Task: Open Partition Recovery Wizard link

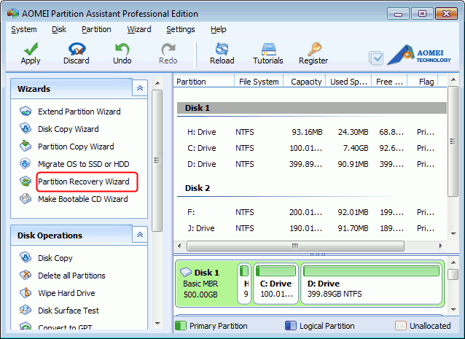Action: (84, 182)
